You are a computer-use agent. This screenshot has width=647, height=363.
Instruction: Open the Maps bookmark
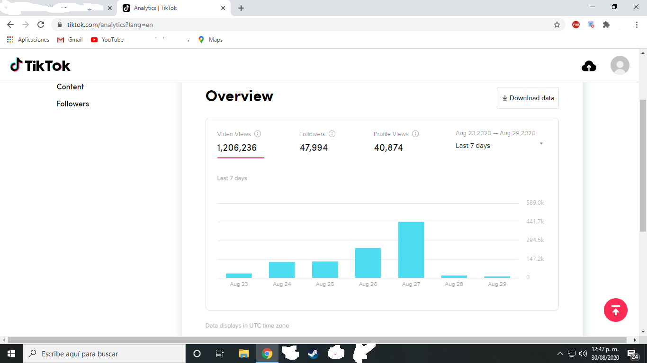click(210, 40)
